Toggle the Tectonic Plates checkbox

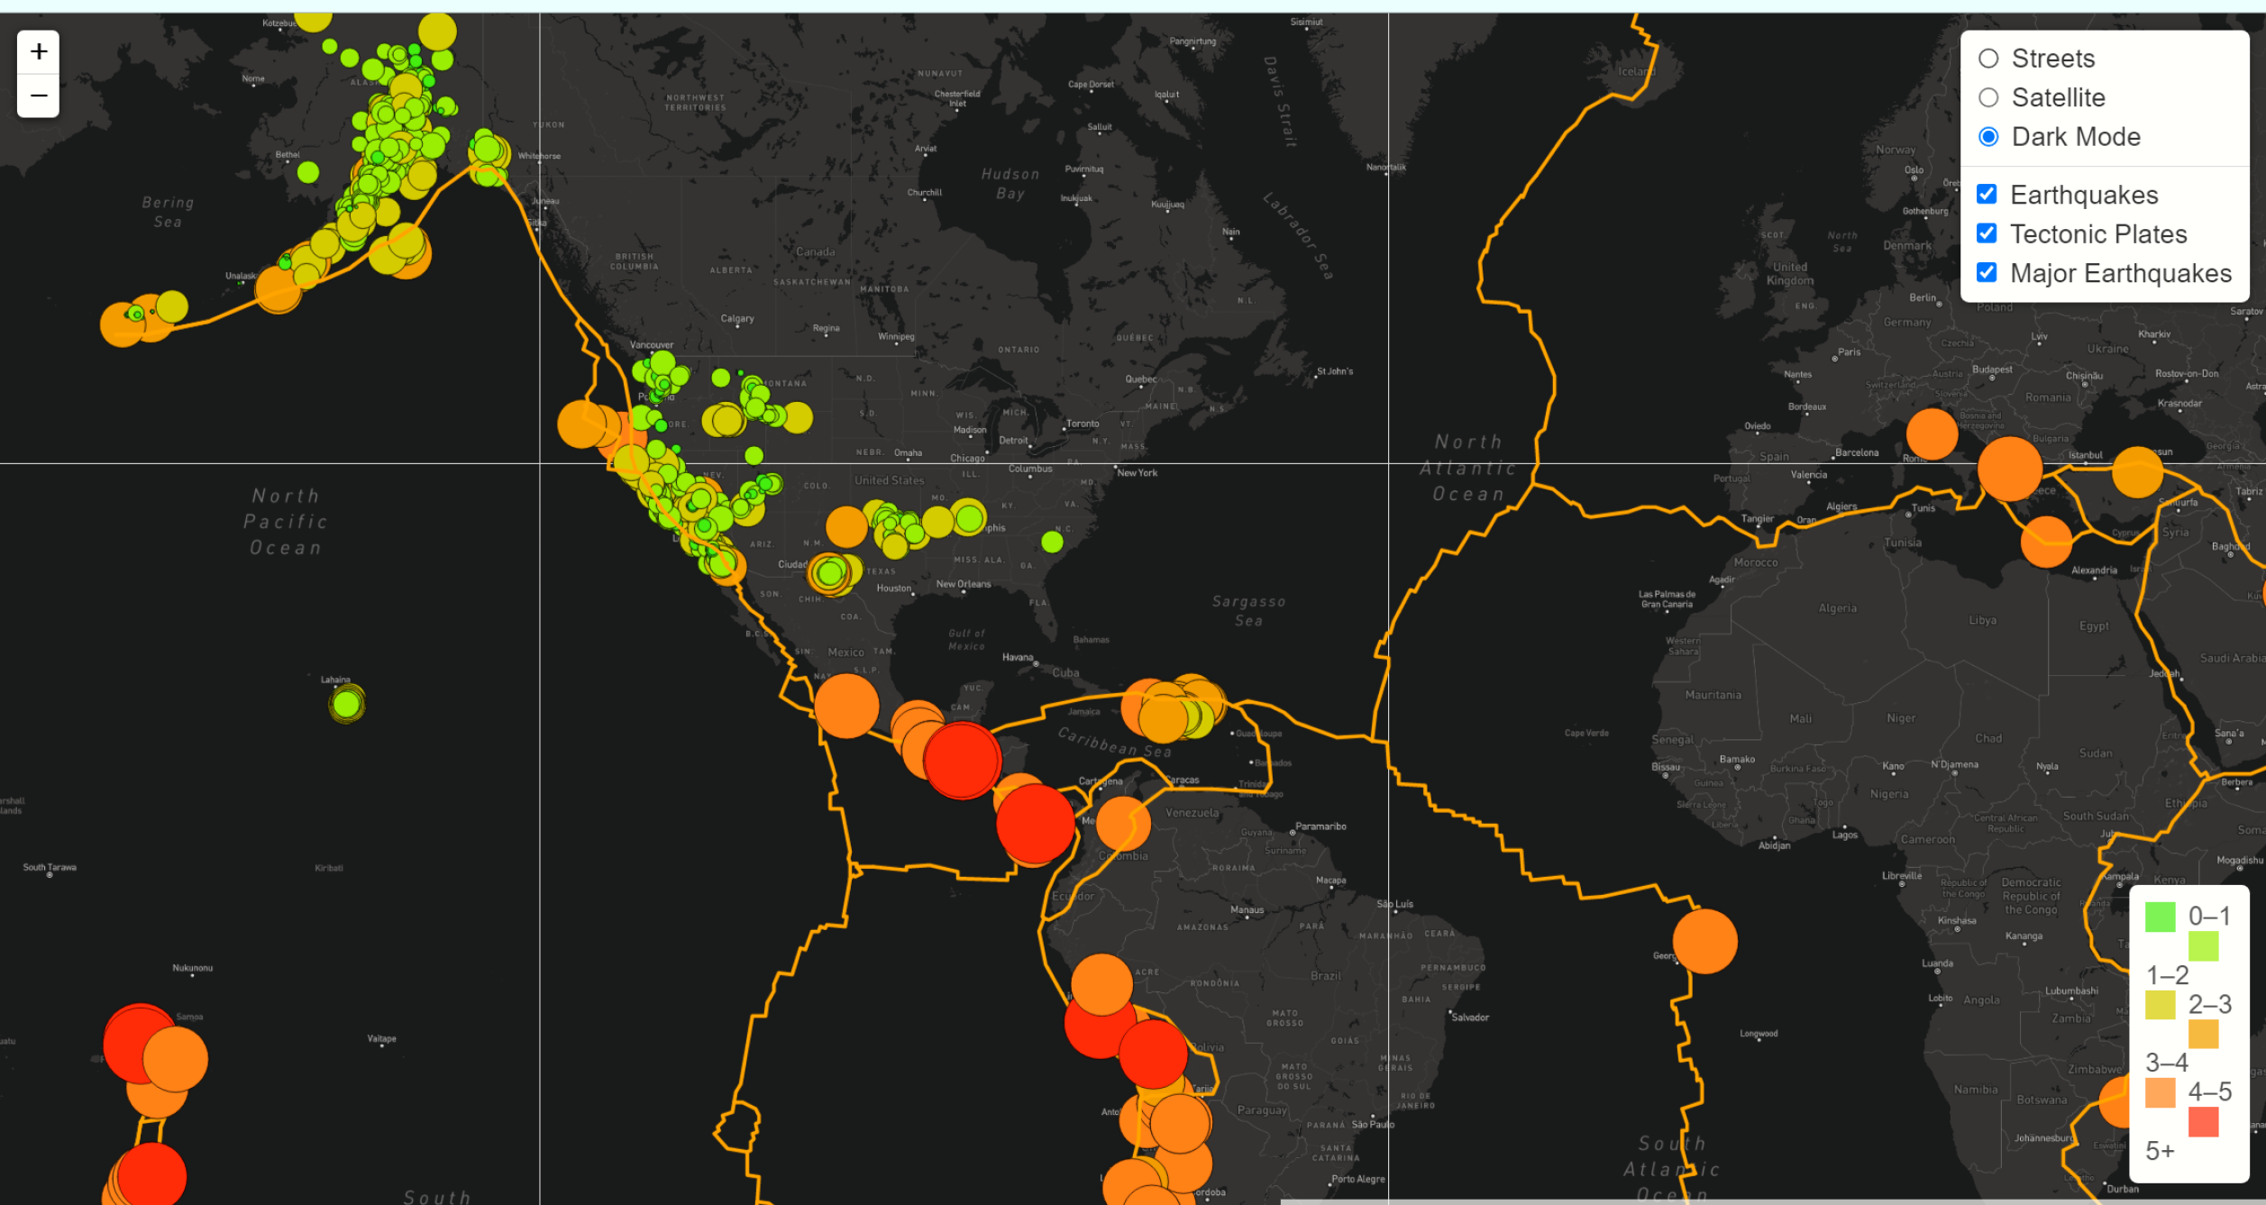tap(1986, 233)
